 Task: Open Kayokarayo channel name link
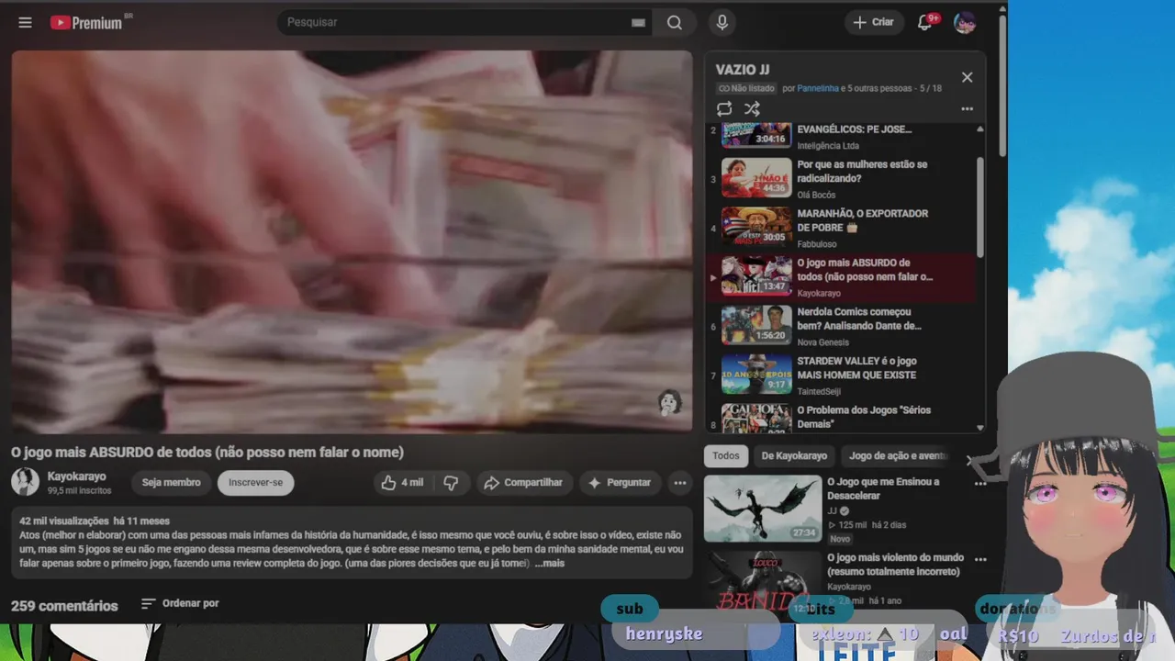click(77, 476)
